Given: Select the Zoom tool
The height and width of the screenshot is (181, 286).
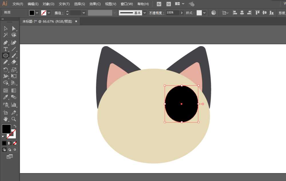Looking at the screenshot, I should pos(14,119).
